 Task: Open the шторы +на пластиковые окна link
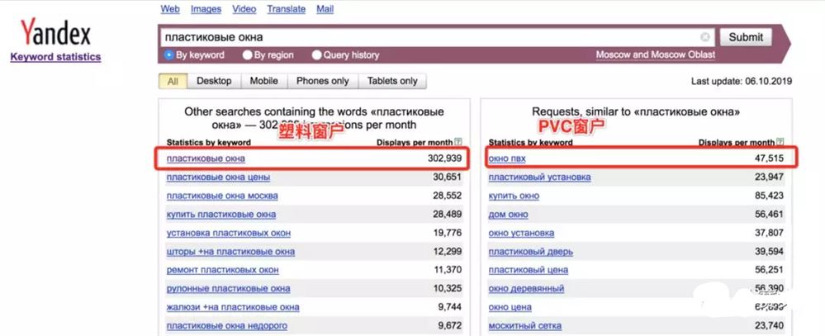pos(230,251)
